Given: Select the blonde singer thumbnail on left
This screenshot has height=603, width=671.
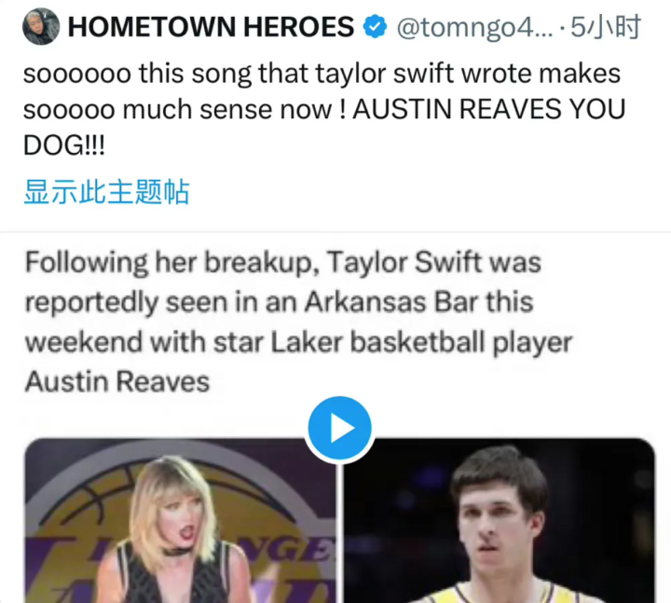Looking at the screenshot, I should (180, 520).
